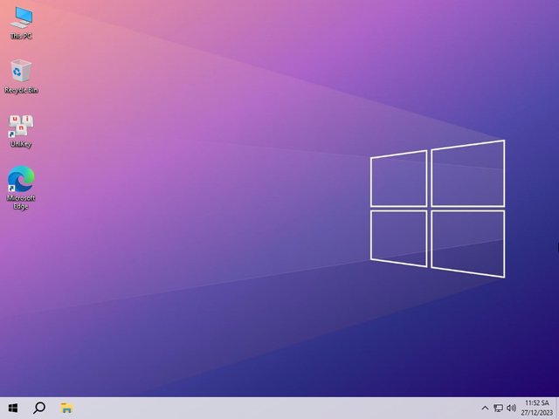
Task: Select the UniKey shortcut icon
Action: point(21,131)
